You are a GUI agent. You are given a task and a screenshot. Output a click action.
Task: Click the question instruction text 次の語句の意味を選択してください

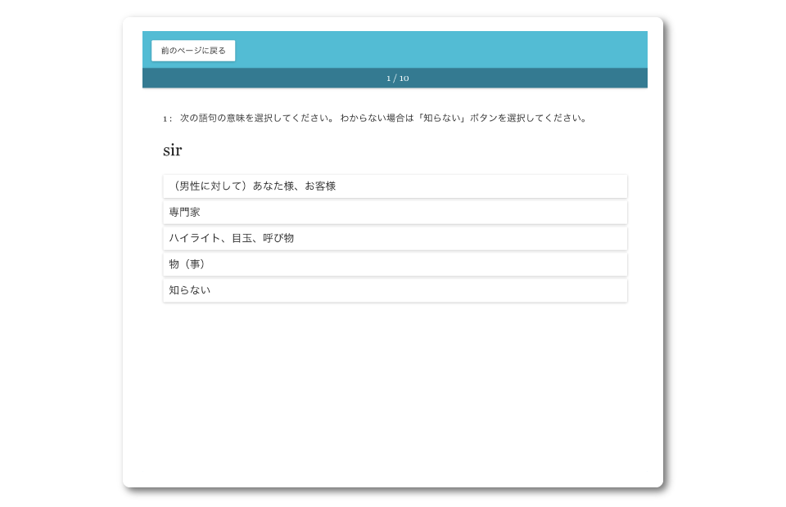256,118
